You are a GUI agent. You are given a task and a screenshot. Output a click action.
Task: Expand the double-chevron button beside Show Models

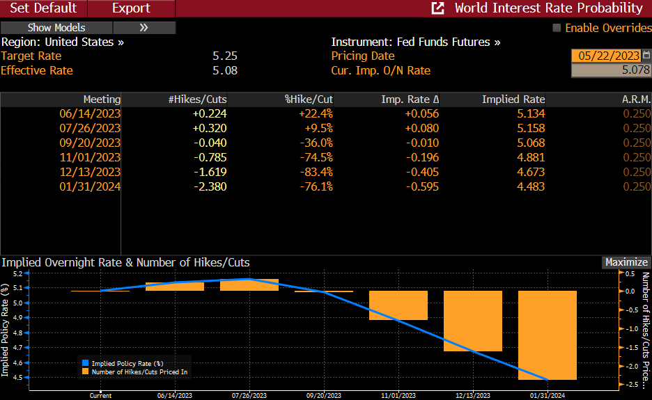click(x=144, y=28)
